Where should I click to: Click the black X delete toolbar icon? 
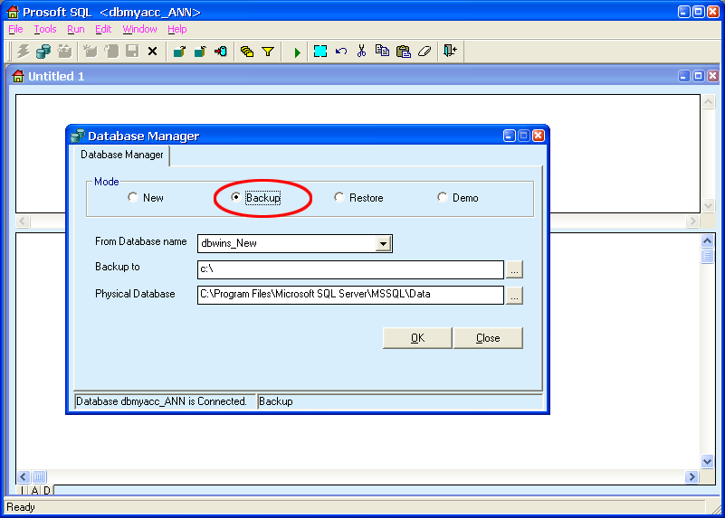point(152,52)
